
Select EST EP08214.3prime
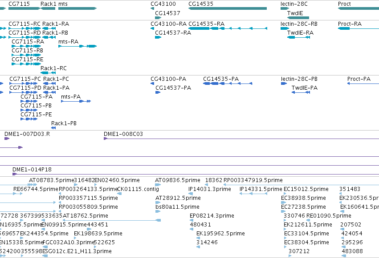click(x=212, y=216)
